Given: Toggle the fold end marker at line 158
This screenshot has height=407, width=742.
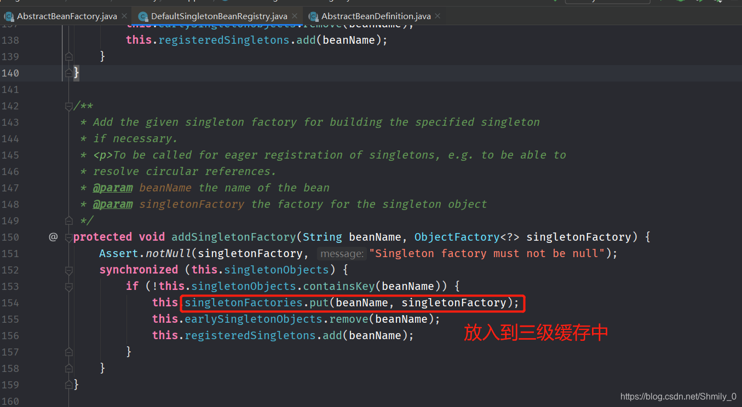Looking at the screenshot, I should tap(68, 368).
